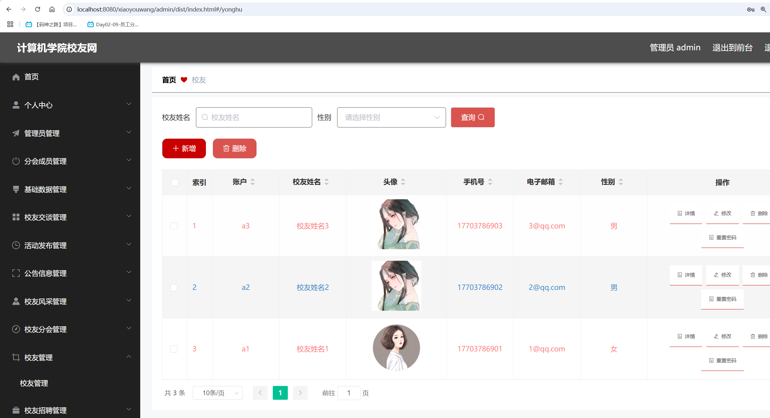Check the row checkbox for account a3

click(174, 226)
